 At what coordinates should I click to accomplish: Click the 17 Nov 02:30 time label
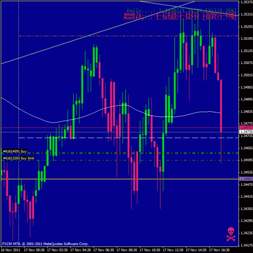coord(57,250)
